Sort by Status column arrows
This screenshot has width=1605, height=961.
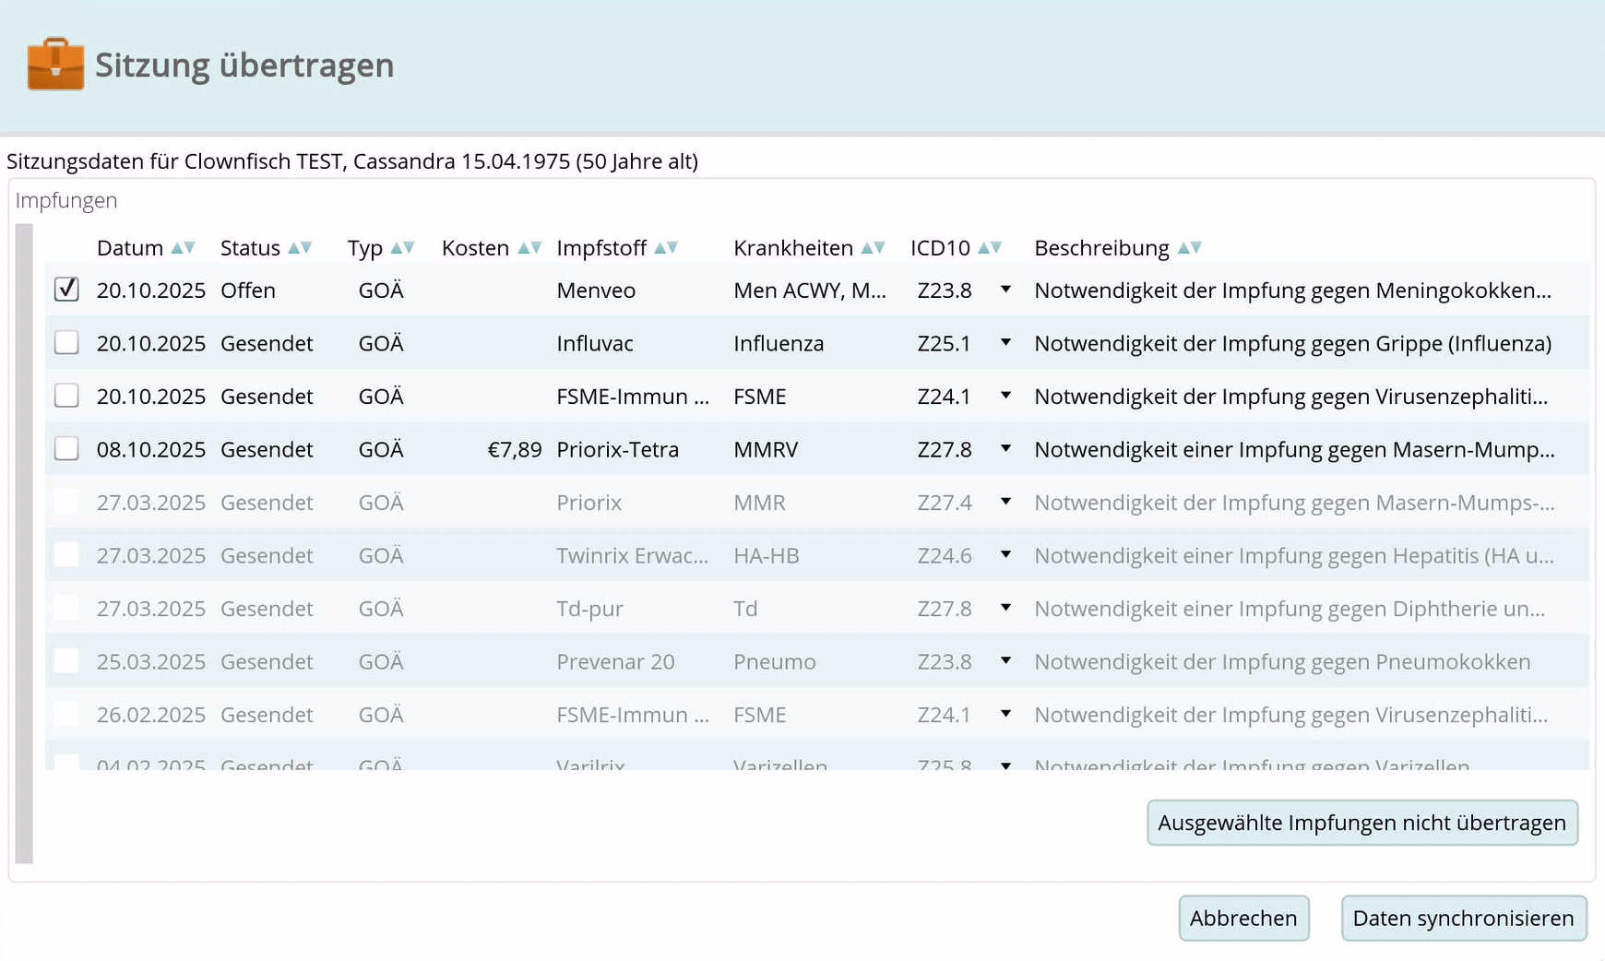[300, 248]
